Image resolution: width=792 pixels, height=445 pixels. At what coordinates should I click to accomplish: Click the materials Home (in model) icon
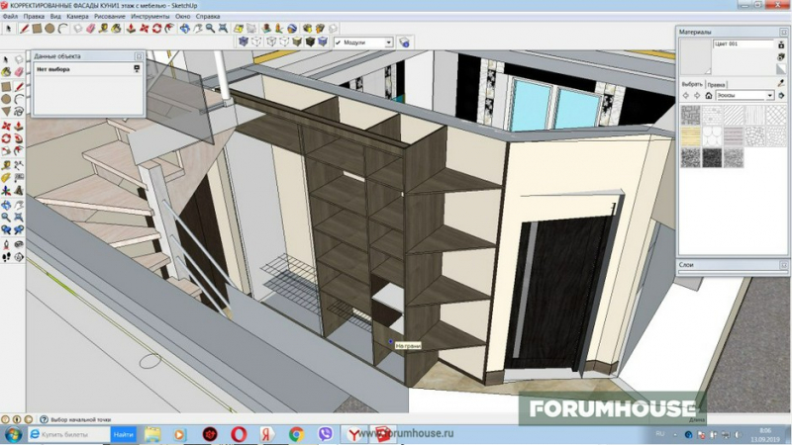[709, 96]
